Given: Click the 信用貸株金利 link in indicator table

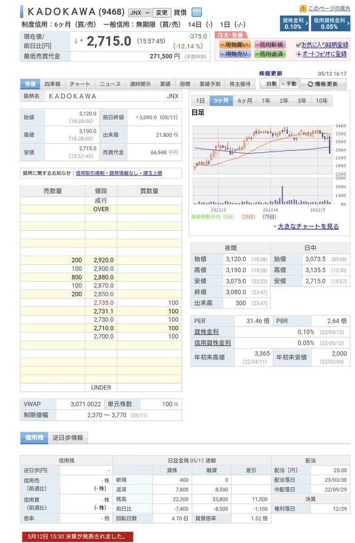Looking at the screenshot, I should pos(213,343).
